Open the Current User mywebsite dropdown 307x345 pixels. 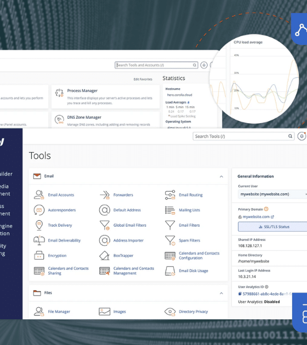click(272, 194)
